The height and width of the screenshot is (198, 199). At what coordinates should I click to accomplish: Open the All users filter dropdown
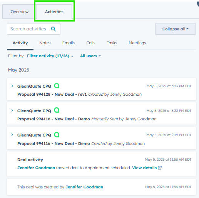[90, 56]
